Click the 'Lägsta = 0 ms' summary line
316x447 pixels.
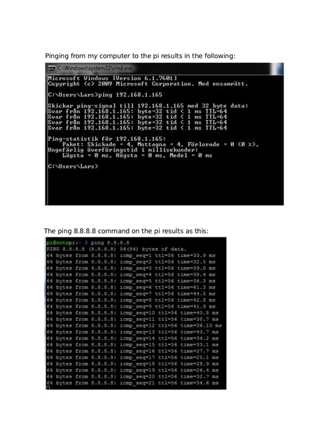[x=137, y=155]
